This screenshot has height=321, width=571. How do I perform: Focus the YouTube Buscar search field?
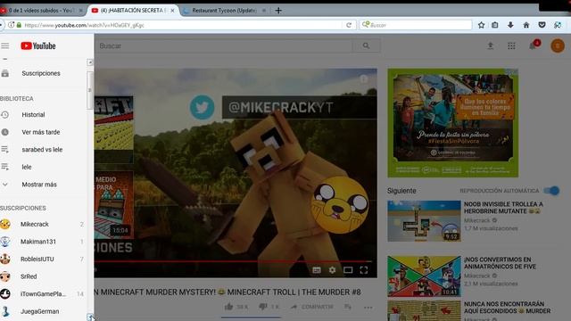click(x=224, y=45)
